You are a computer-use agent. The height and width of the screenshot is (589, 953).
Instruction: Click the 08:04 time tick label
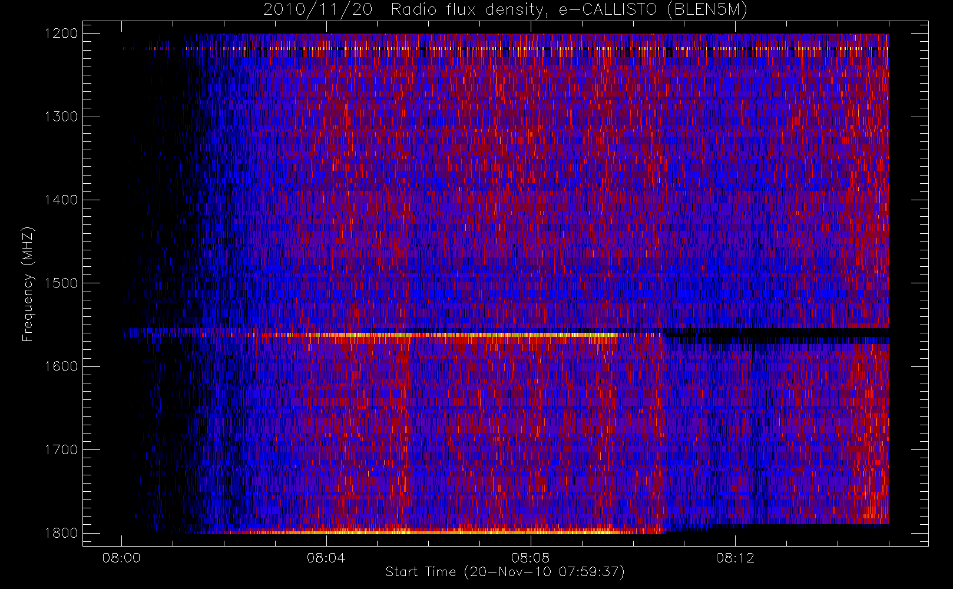pyautogui.click(x=326, y=558)
